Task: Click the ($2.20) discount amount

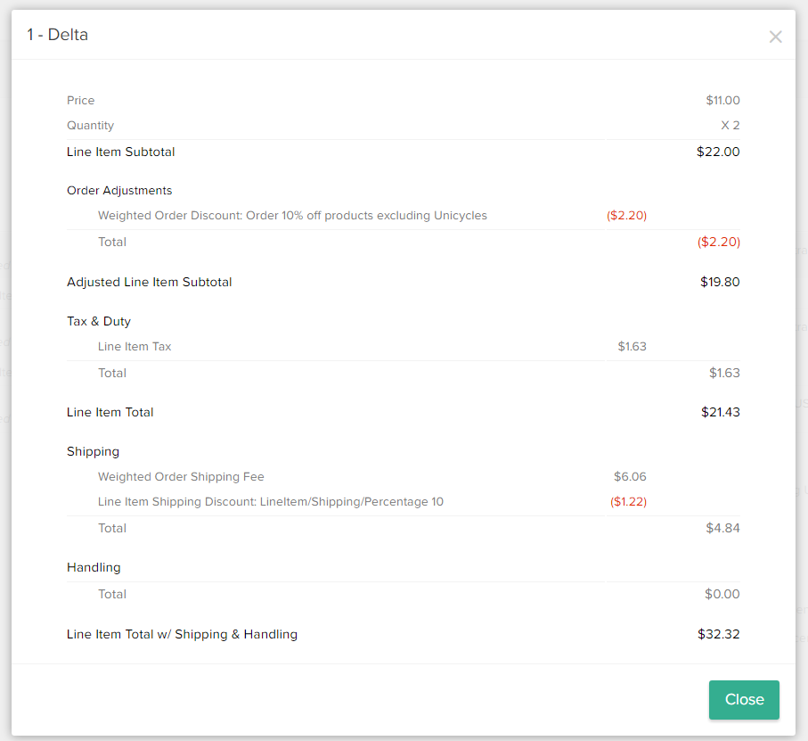Action: (626, 215)
